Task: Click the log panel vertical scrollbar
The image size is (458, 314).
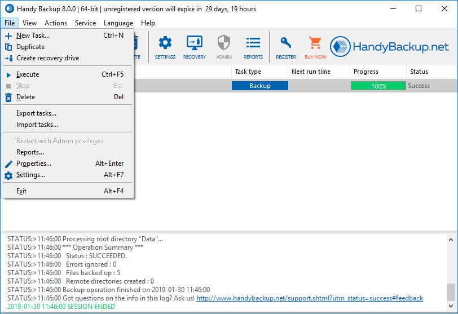Action: [x=450, y=271]
